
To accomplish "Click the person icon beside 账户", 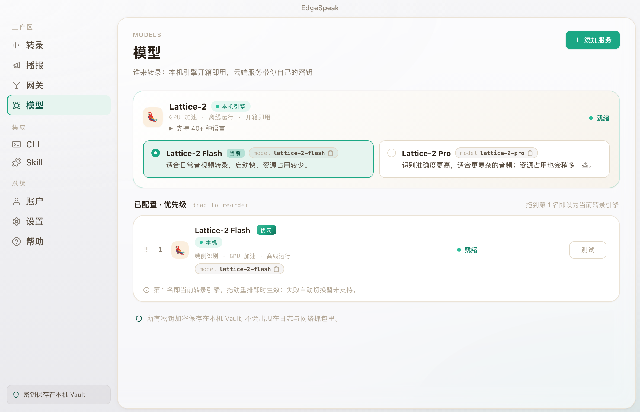I will tap(17, 201).
